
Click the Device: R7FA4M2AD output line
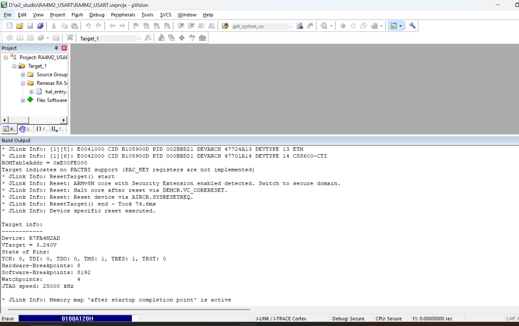31,238
